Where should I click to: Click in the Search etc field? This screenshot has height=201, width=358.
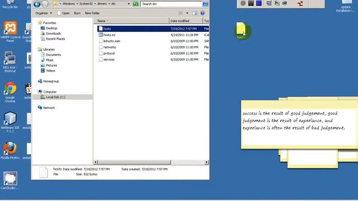pyautogui.click(x=171, y=4)
